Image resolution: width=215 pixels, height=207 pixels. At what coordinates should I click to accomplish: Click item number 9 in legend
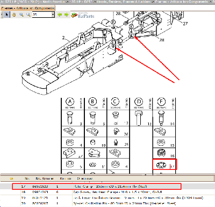click(104, 124)
